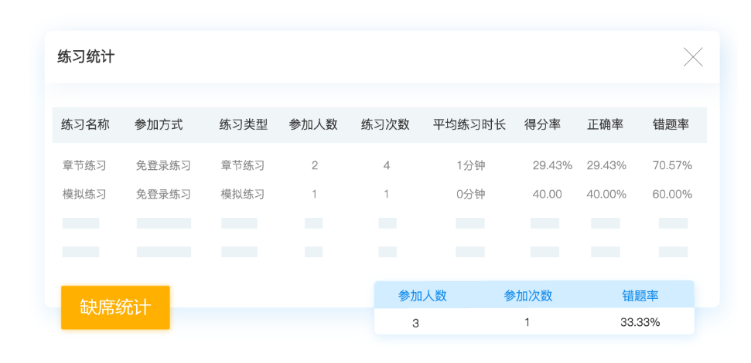Click the 练习类型 column header
This screenshot has width=751, height=363.
click(x=244, y=124)
